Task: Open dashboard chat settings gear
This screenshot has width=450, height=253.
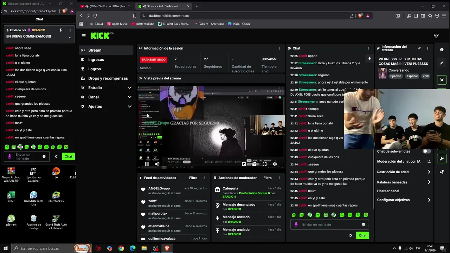Action: [x=351, y=235]
